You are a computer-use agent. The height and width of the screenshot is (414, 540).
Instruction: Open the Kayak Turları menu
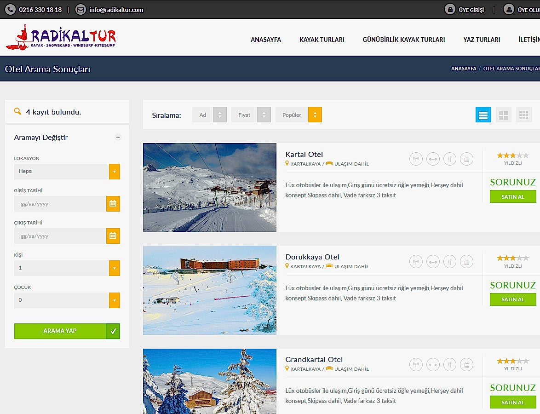pyautogui.click(x=322, y=40)
